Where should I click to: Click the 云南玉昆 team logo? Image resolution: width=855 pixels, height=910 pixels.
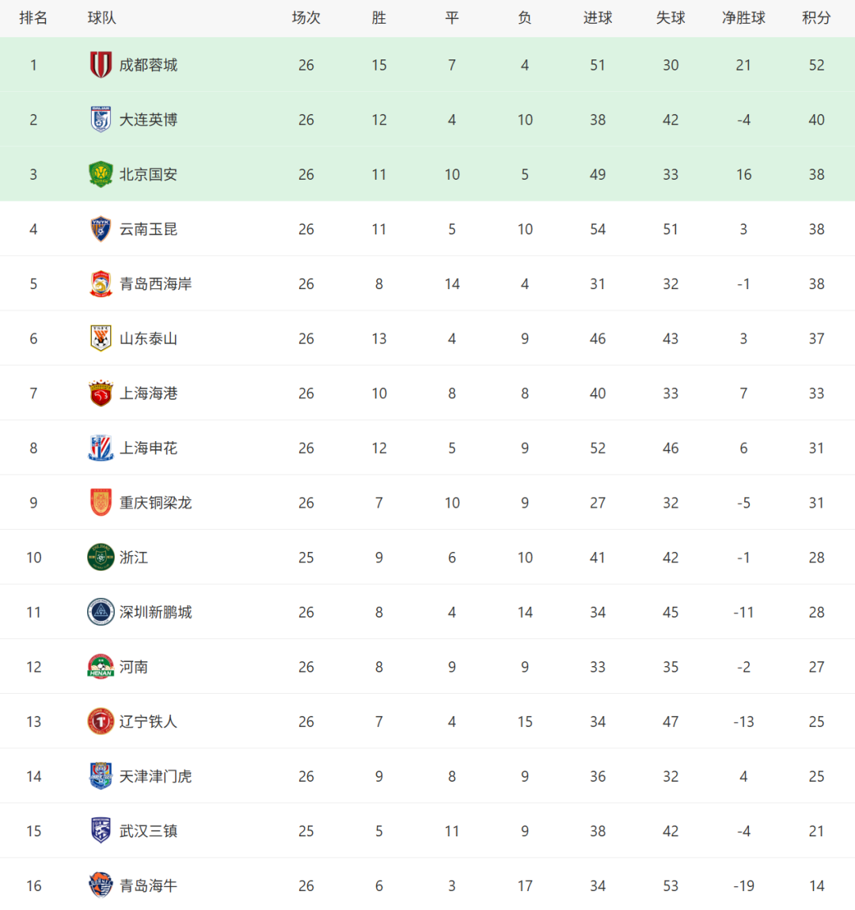click(101, 229)
